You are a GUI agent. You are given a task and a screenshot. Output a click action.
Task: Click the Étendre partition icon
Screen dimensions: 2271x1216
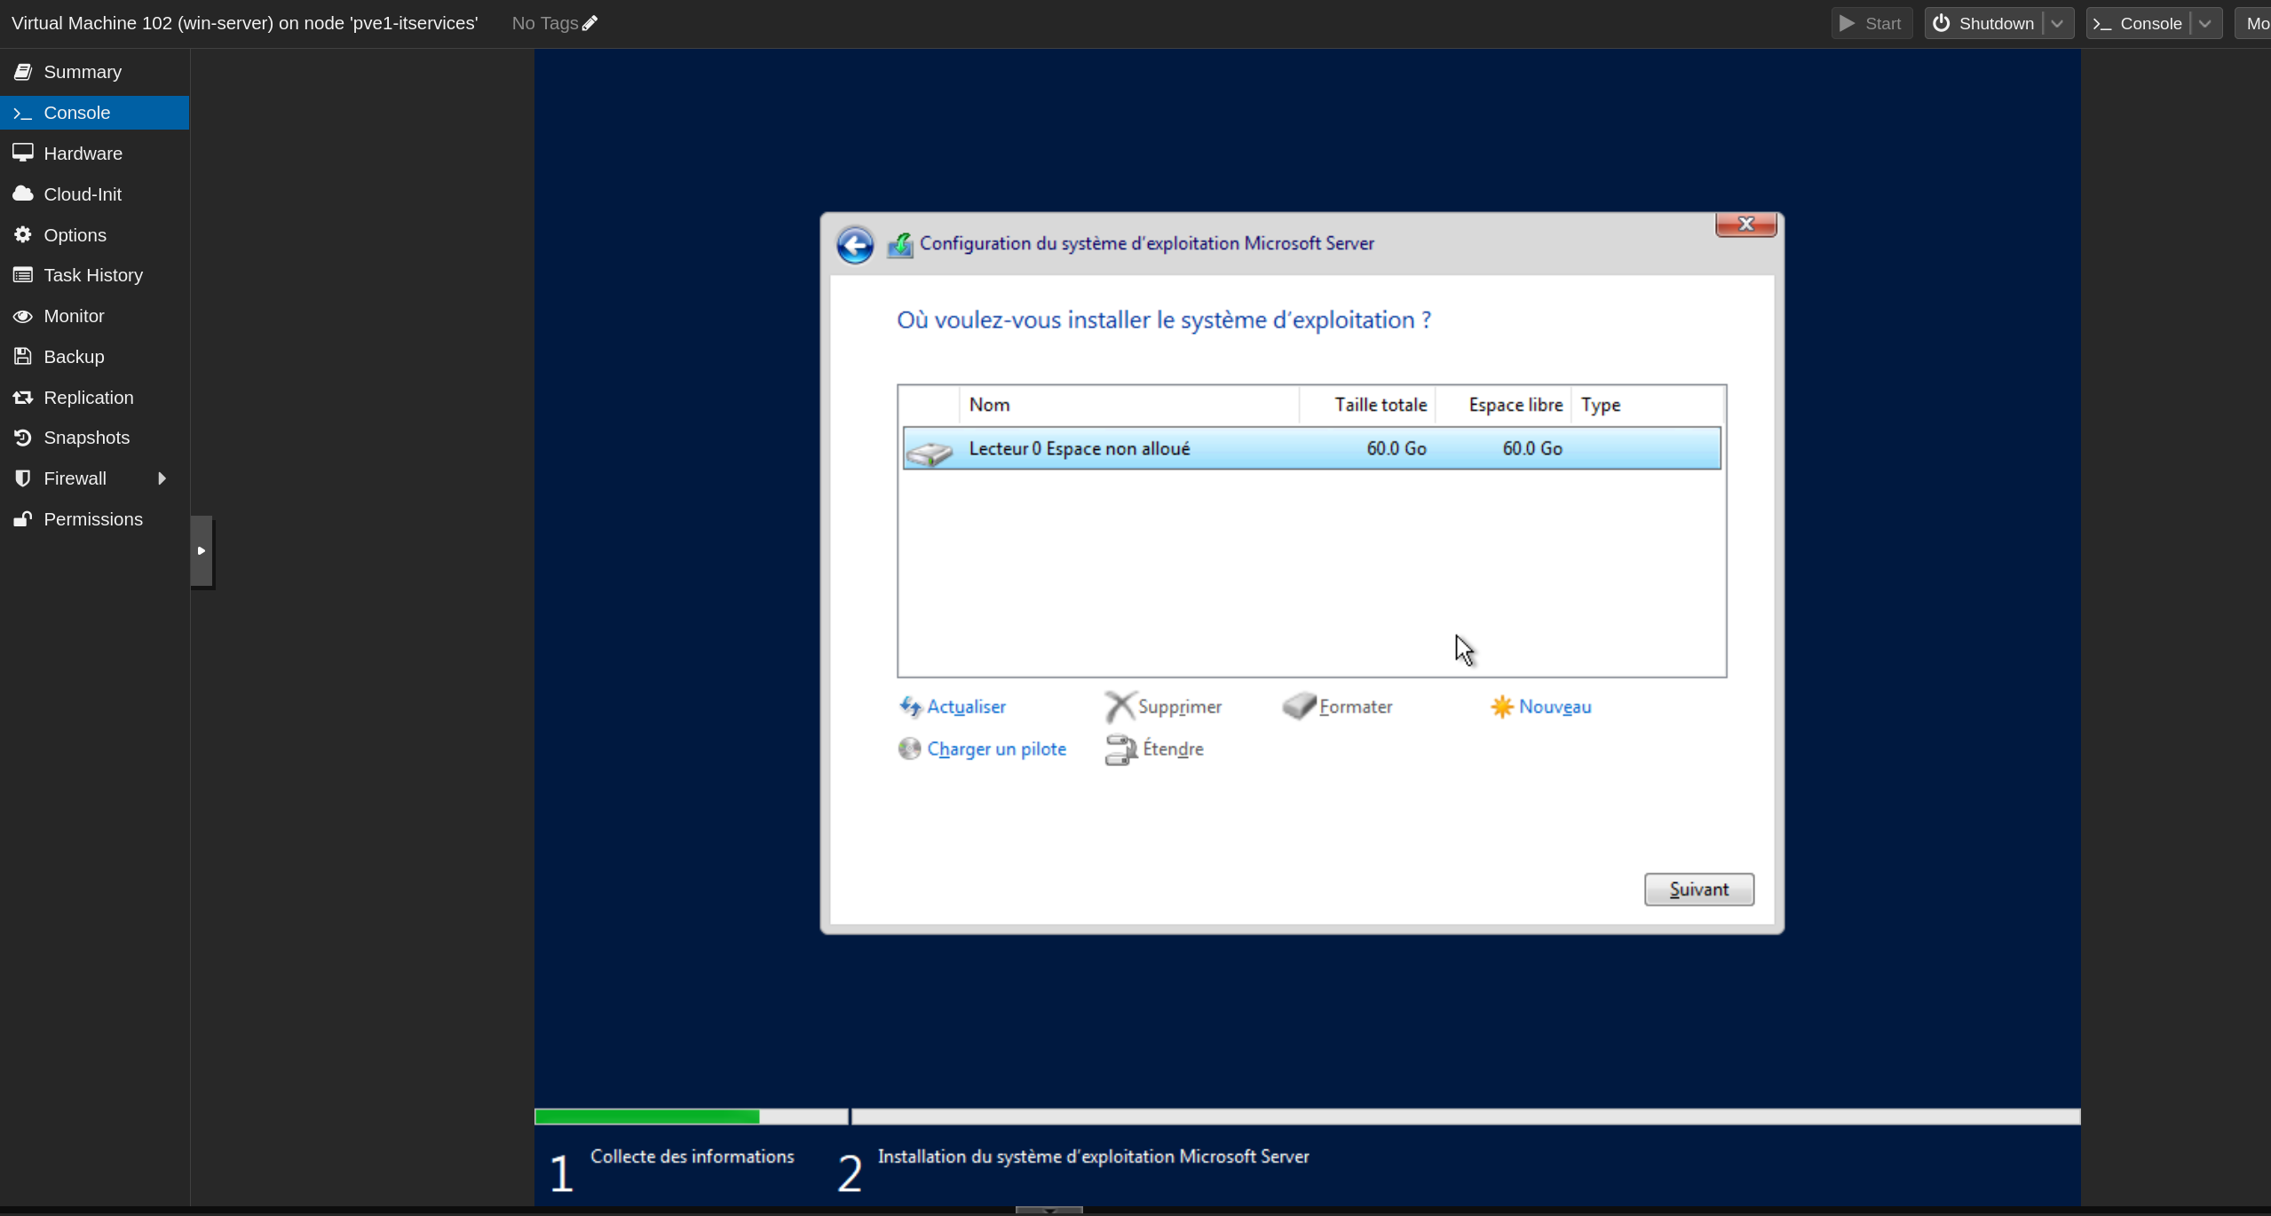1120,749
